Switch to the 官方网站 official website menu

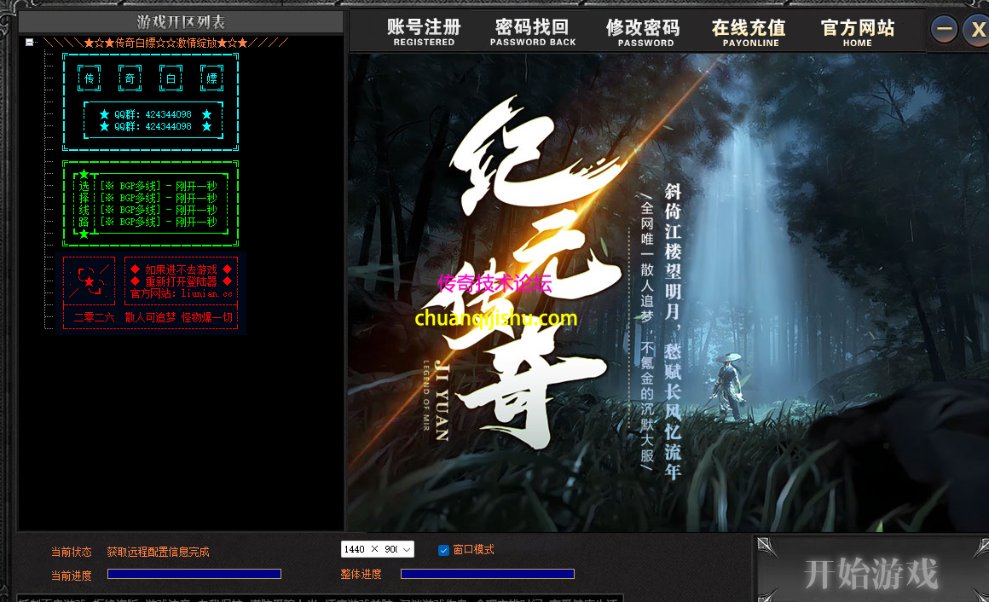pos(858,29)
